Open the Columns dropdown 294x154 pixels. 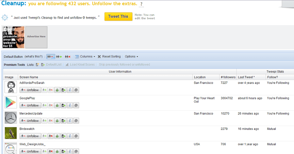pos(85,56)
